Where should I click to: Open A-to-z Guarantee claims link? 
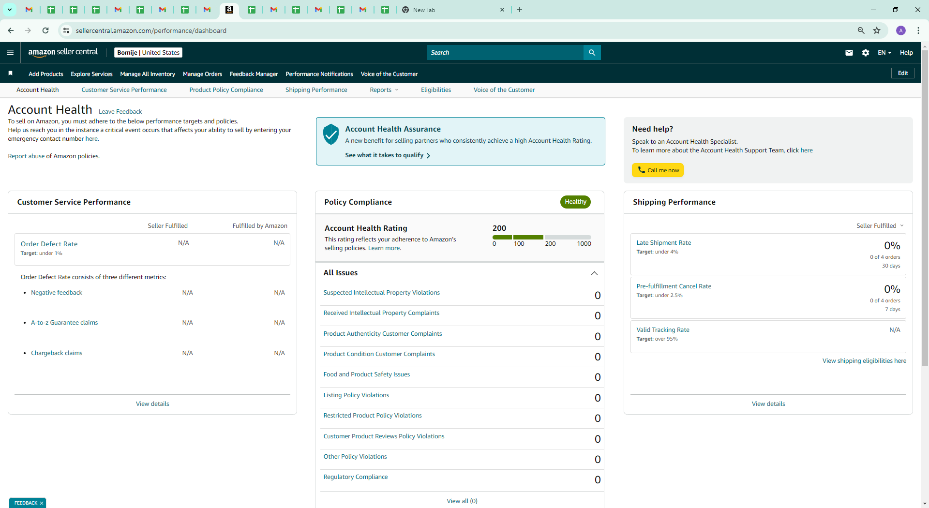[x=64, y=323]
